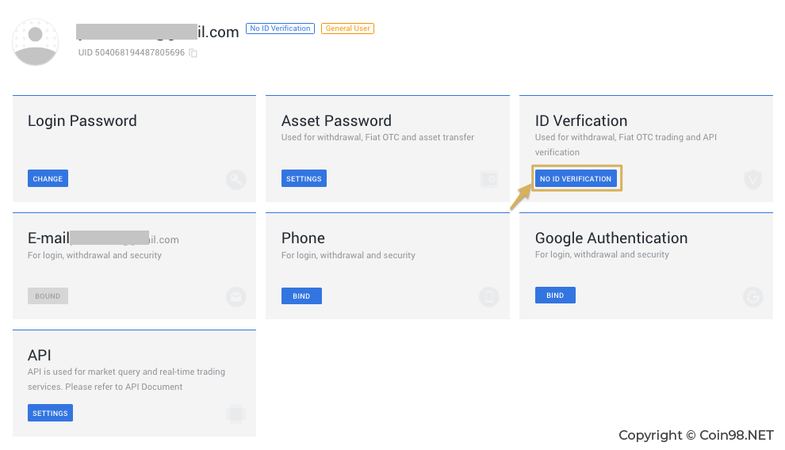Click the ID Verfication card heading
Screen dimensions: 785x450
click(x=580, y=120)
